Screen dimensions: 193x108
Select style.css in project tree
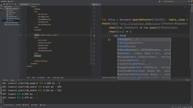pyautogui.click(x=10, y=21)
